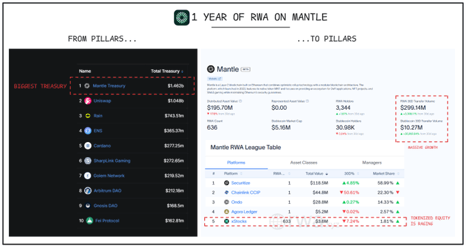The width and height of the screenshot is (466, 247).
Task: Click the Securitize platform icon
Action: pos(226,183)
